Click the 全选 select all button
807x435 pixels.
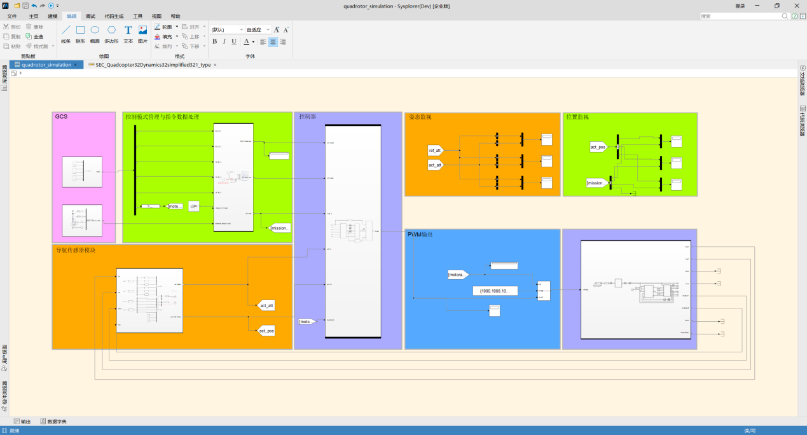point(35,37)
